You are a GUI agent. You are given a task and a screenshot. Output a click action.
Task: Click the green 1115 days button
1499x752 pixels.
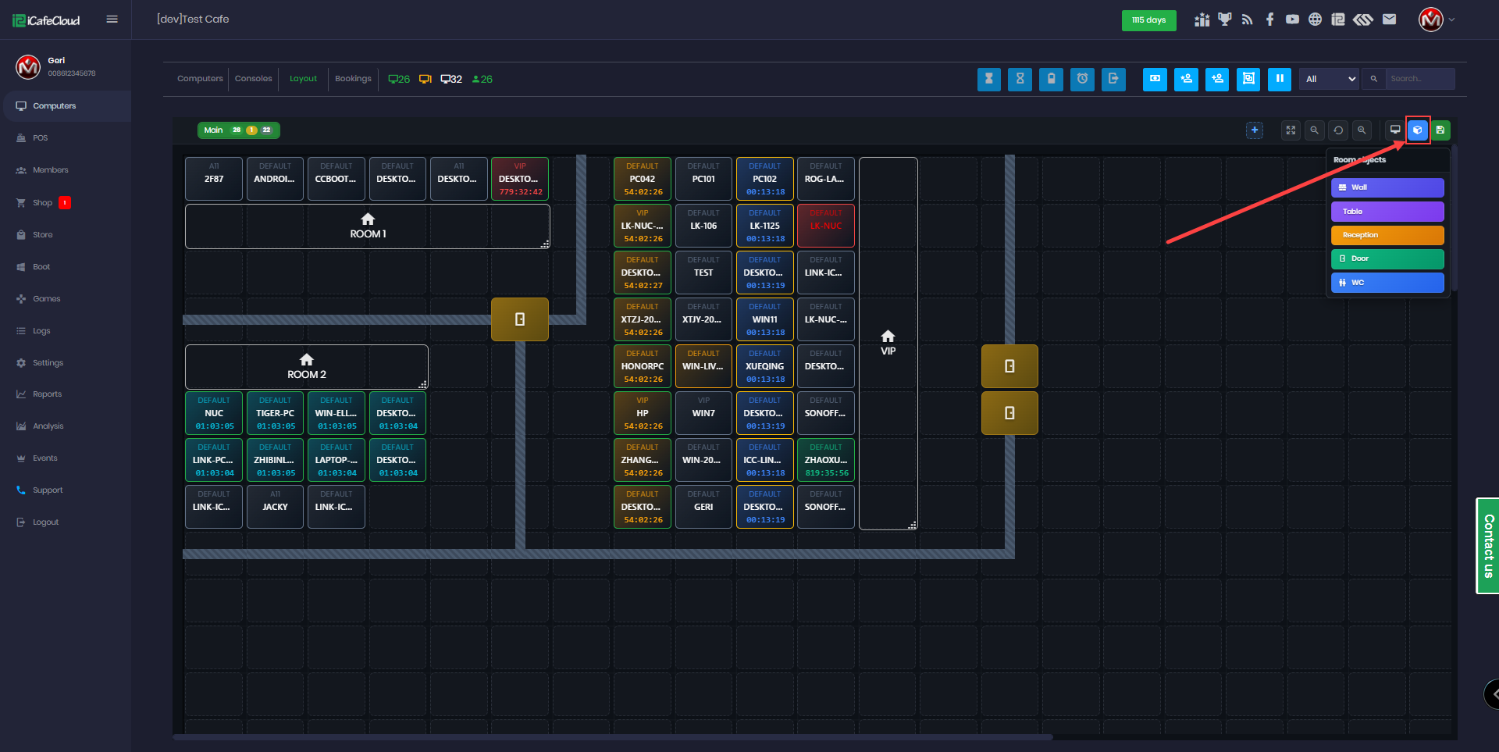coord(1148,20)
